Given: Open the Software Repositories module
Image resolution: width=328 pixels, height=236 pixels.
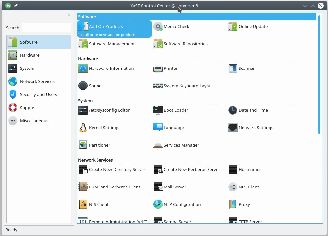Looking at the screenshot, I should [x=186, y=44].
